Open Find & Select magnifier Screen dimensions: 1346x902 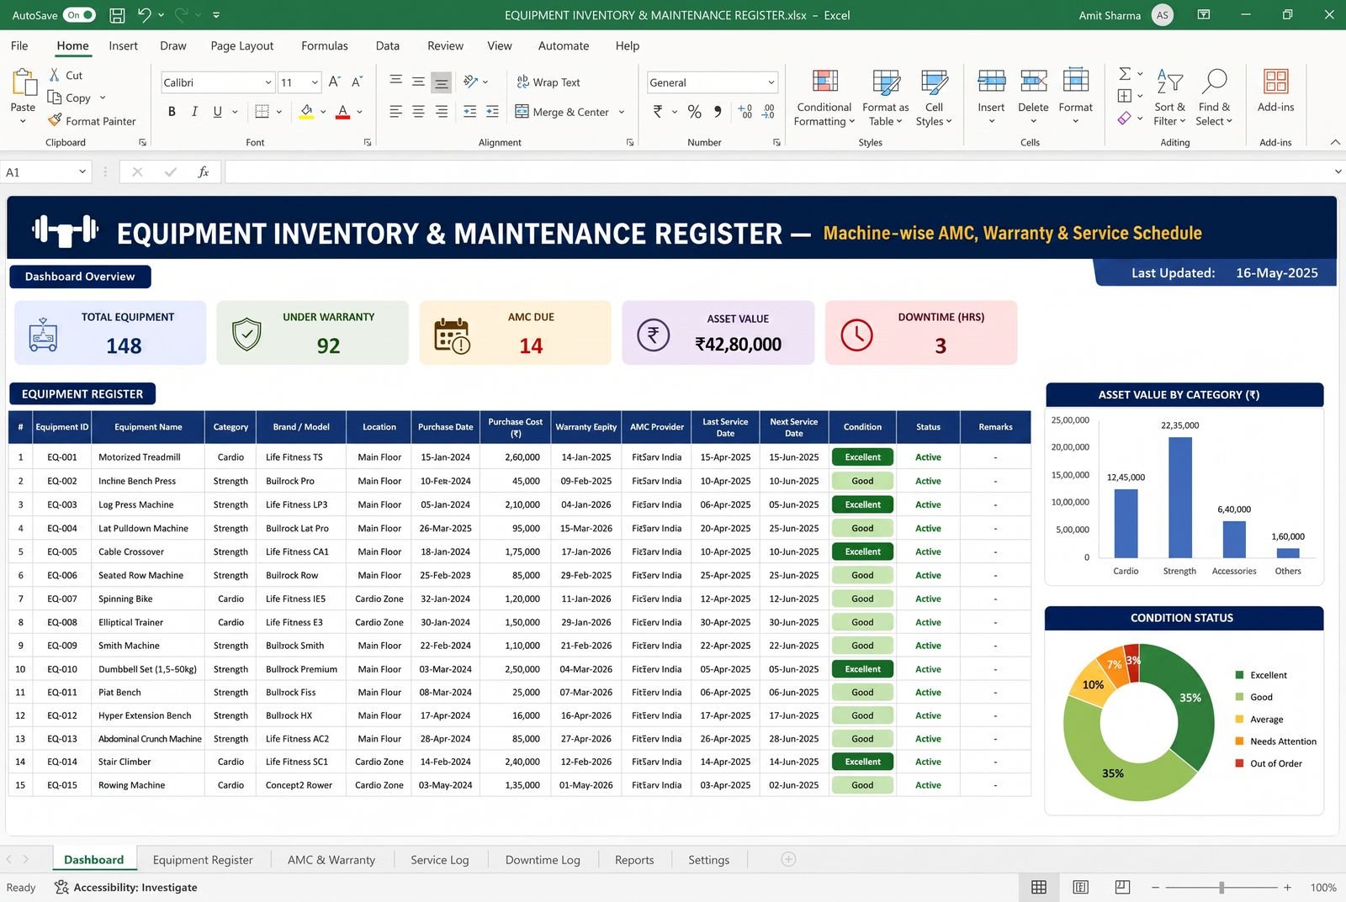1214,98
